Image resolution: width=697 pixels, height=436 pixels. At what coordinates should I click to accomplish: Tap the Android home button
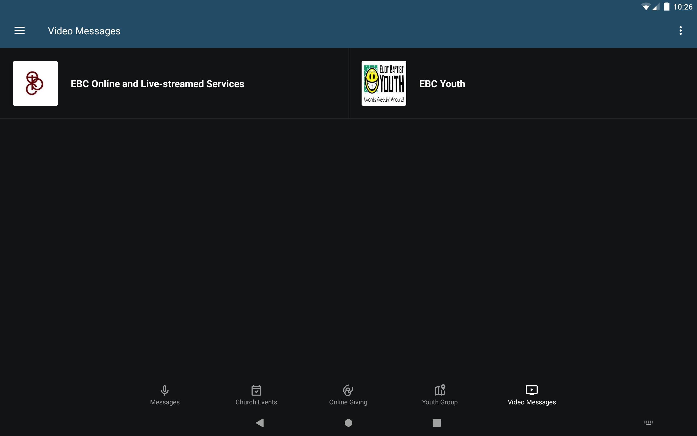[x=348, y=423]
